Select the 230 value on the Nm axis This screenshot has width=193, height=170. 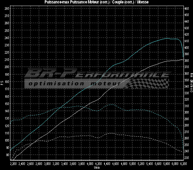(186, 158)
